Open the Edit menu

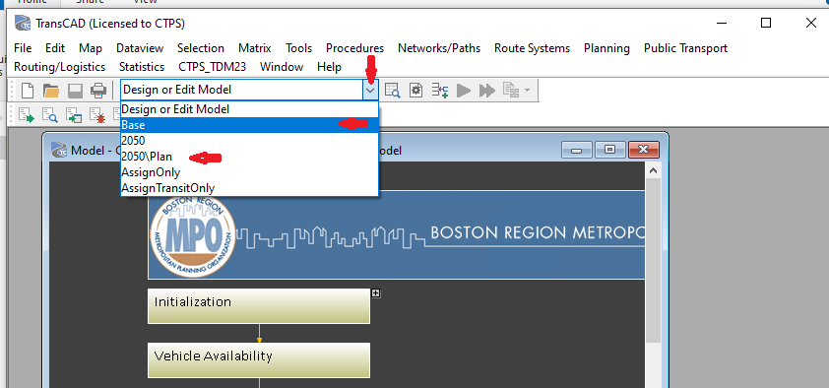tap(55, 48)
